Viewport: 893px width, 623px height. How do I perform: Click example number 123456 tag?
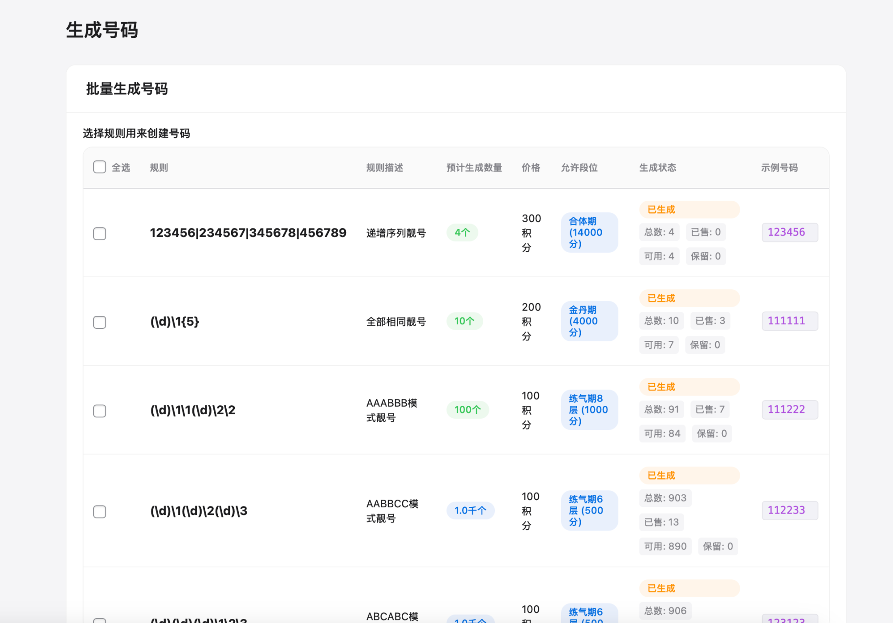click(789, 232)
